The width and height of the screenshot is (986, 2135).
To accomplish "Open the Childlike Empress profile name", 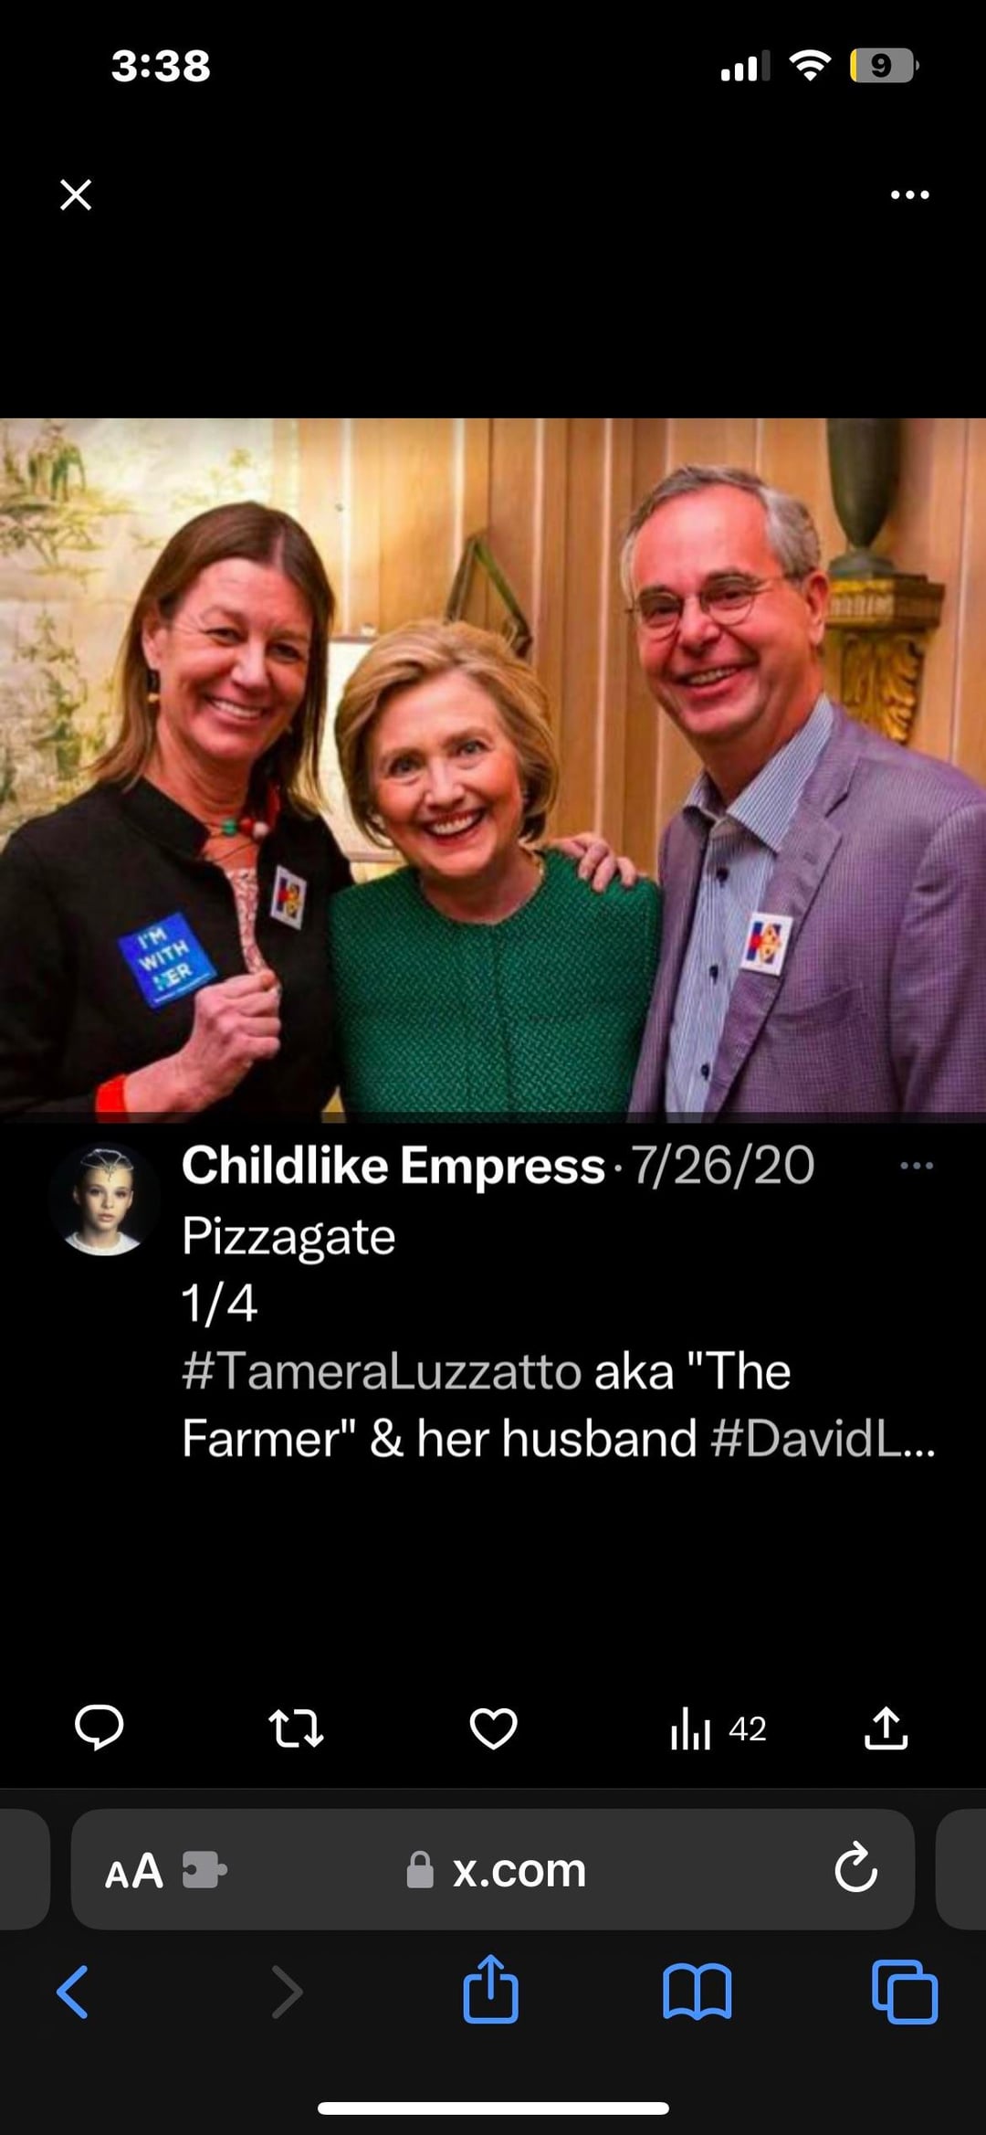I will tap(393, 1166).
